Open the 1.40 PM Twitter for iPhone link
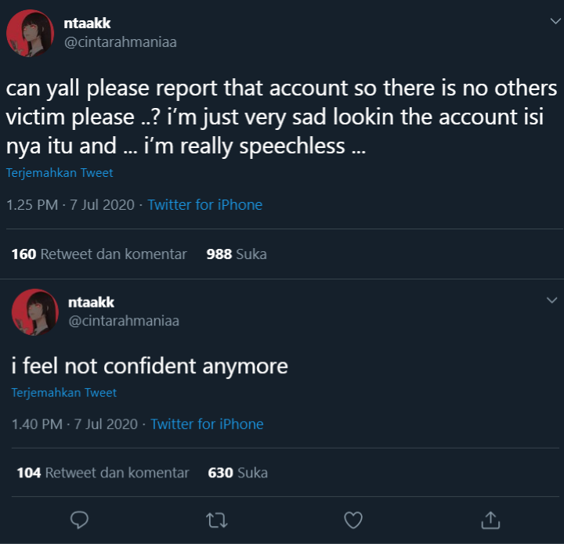Screen dimensions: 564x544 tap(207, 424)
